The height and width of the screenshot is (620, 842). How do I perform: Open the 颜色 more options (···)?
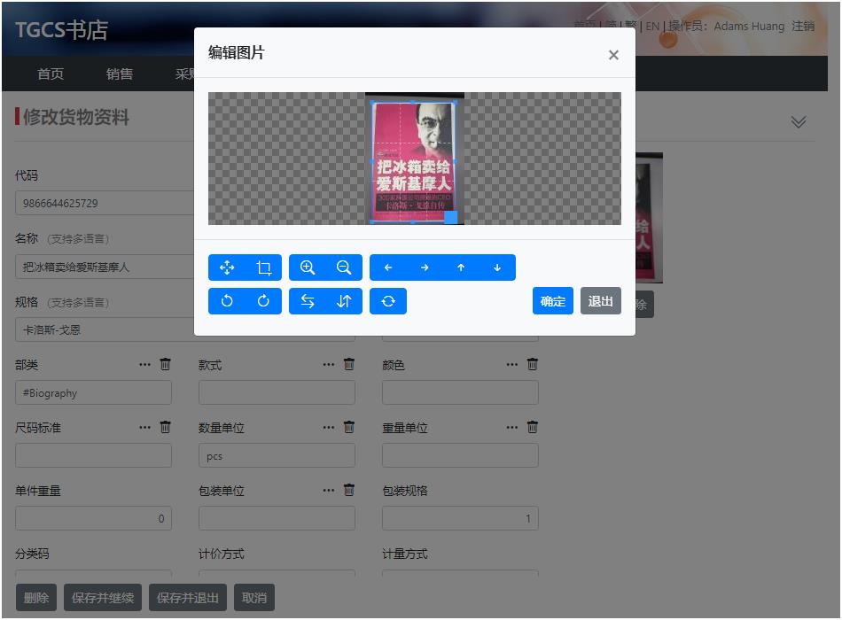point(512,365)
